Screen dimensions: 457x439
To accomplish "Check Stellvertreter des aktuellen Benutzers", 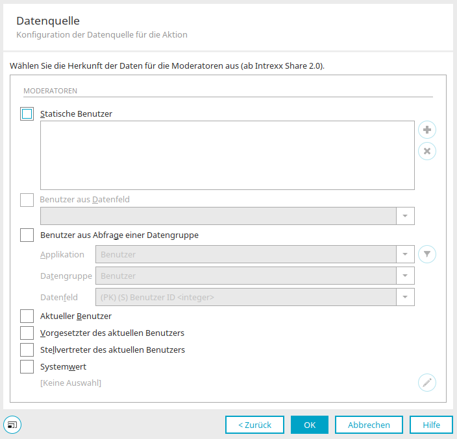I will (27, 350).
